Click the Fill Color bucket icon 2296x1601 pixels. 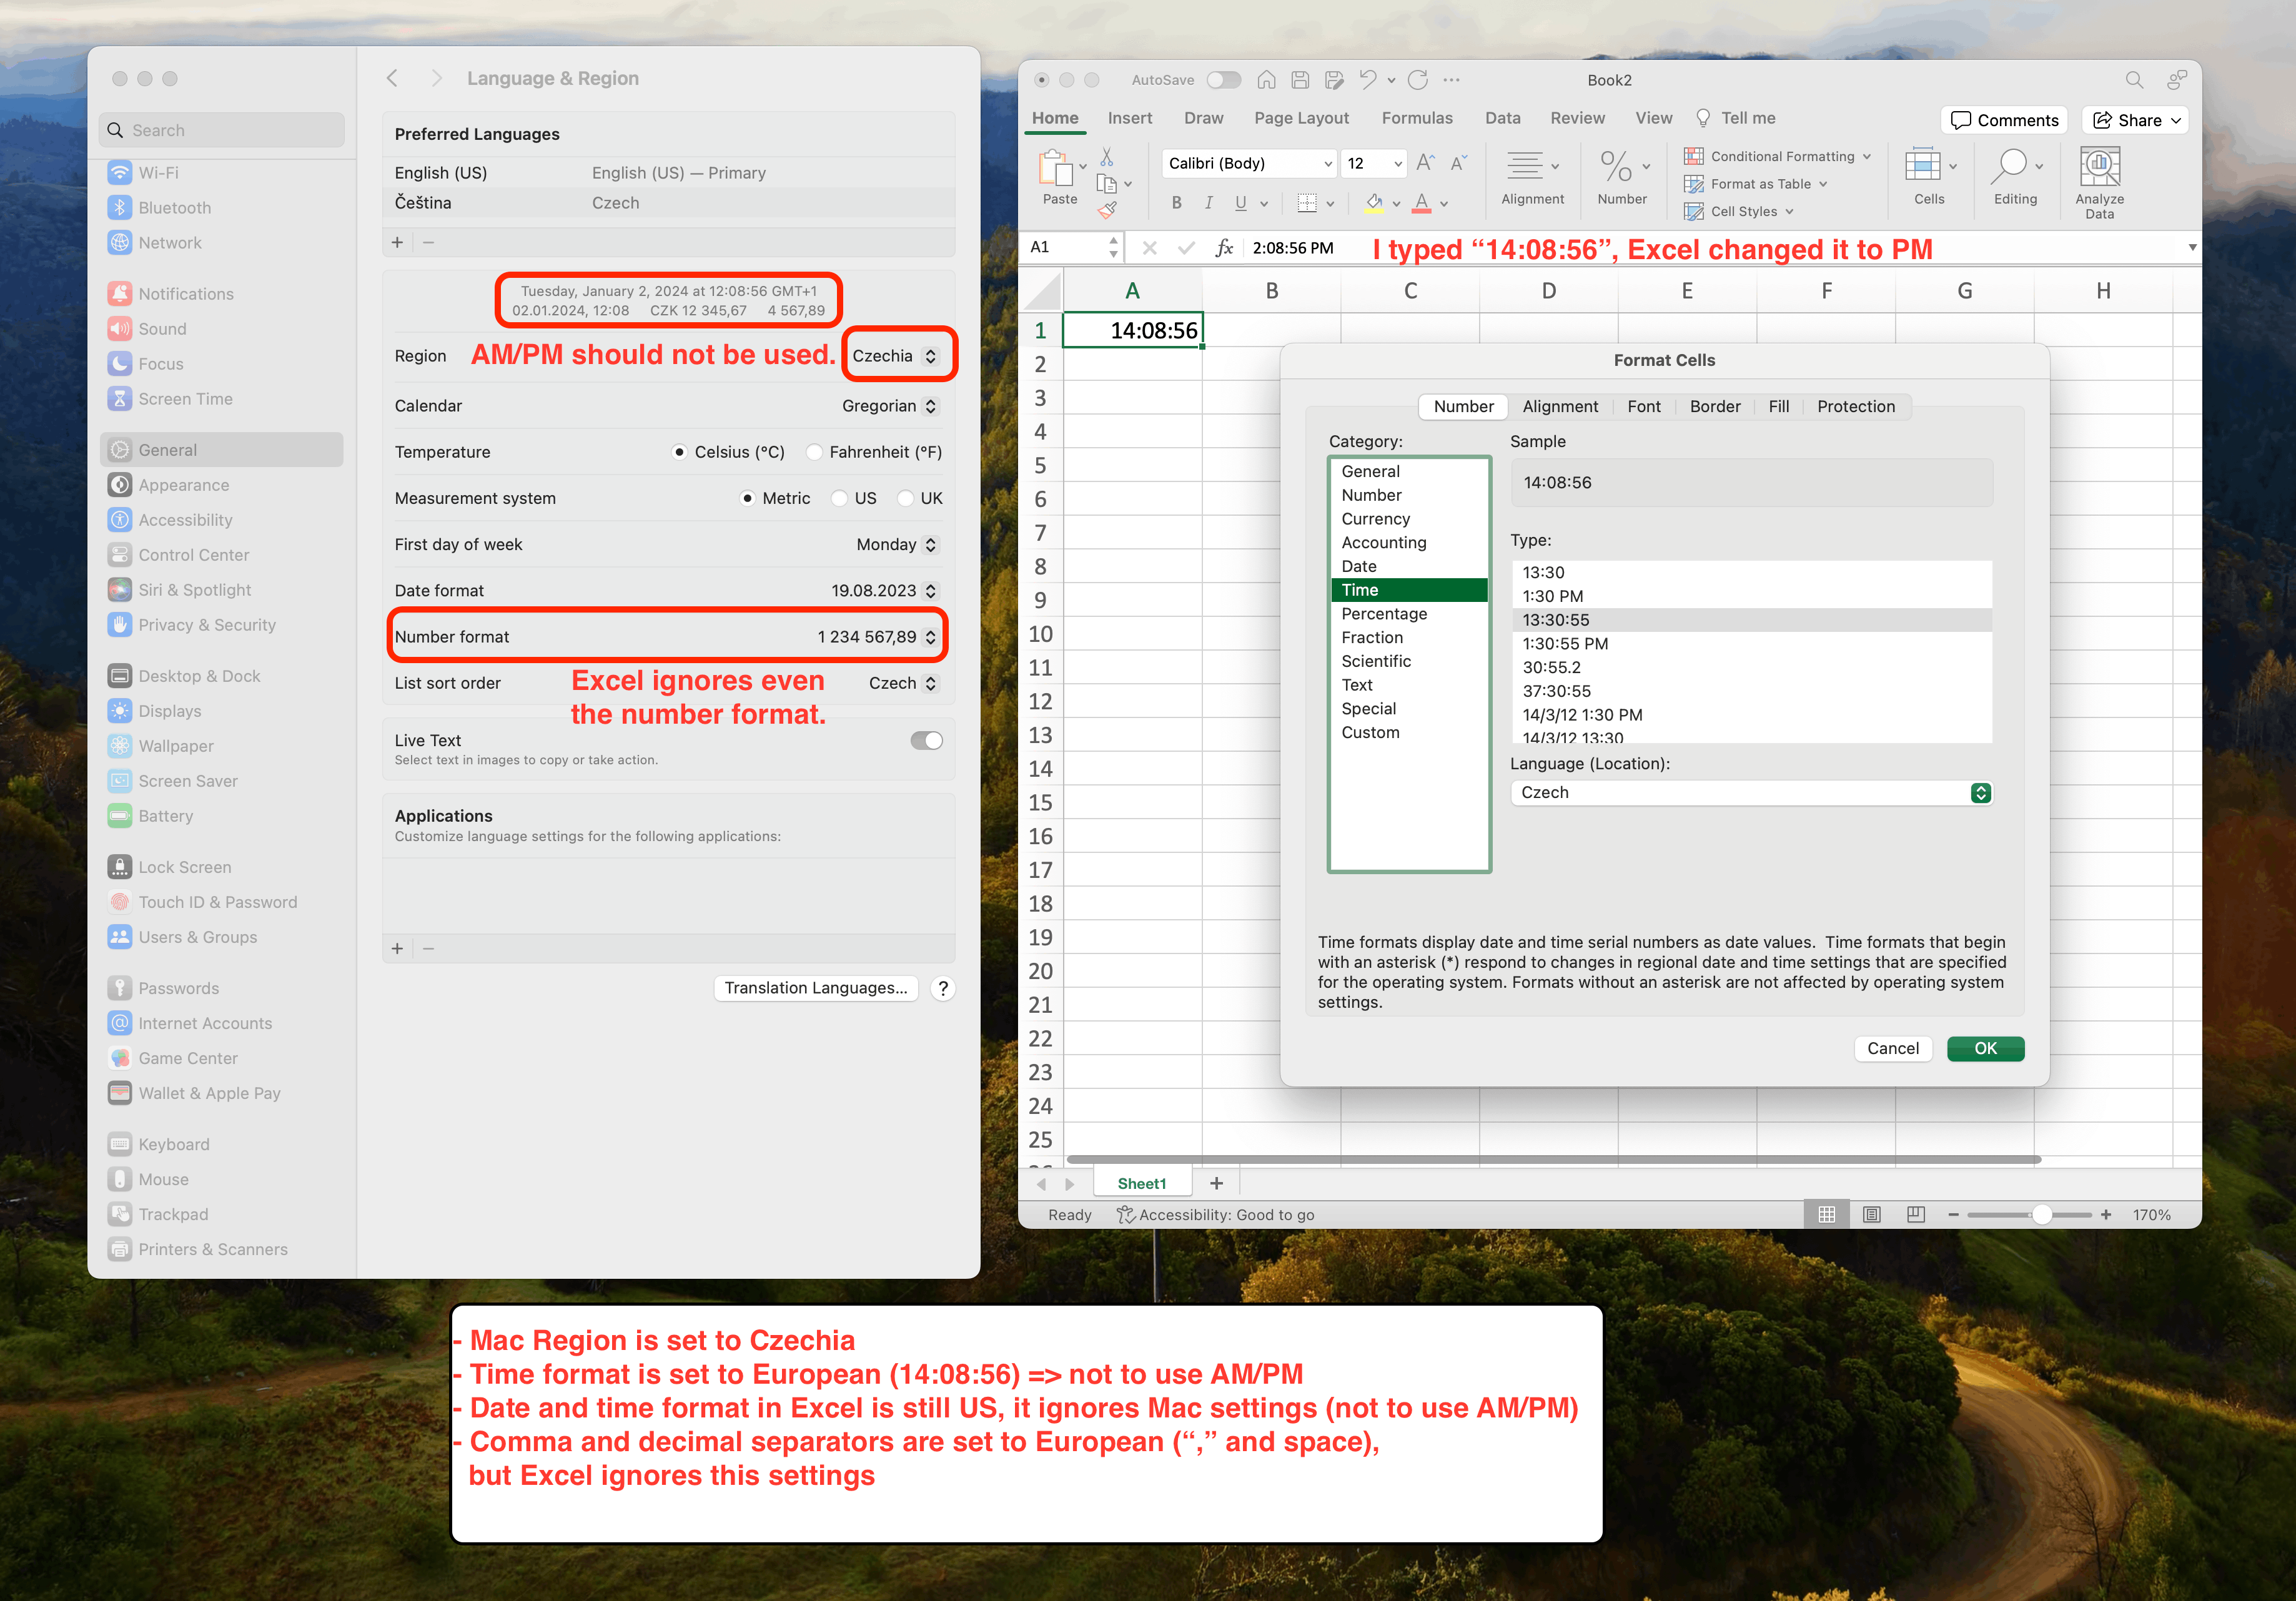tap(1374, 203)
